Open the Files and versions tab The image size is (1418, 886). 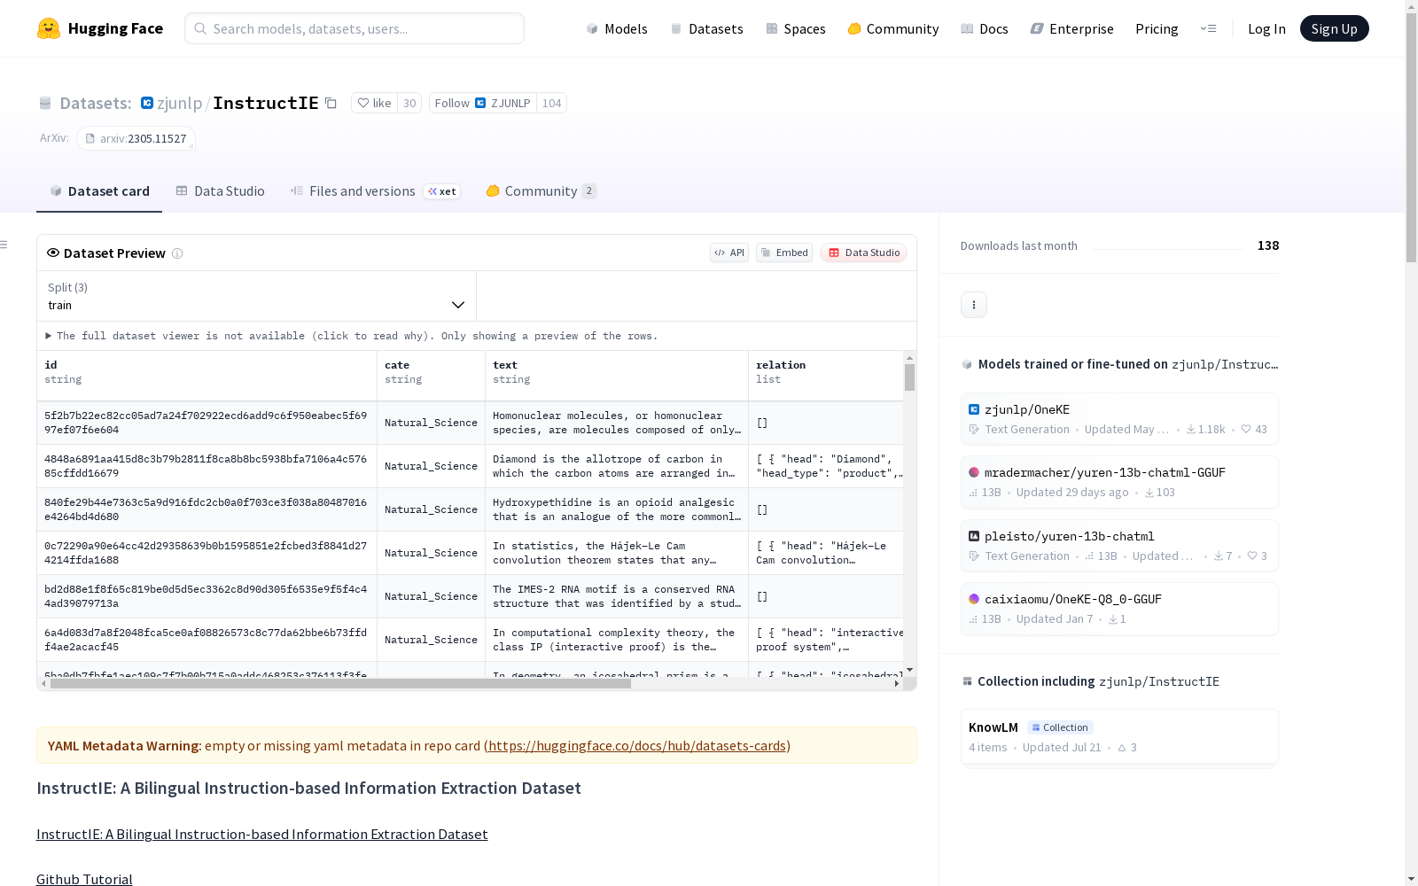click(x=375, y=191)
